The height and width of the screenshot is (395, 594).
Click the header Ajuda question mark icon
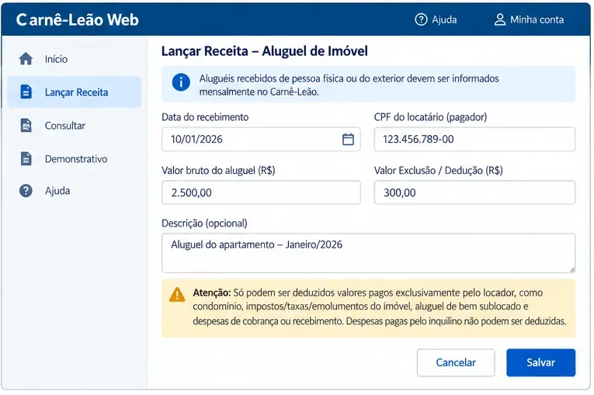[x=421, y=19]
